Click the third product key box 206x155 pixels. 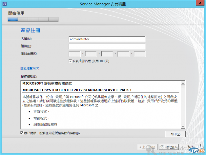coord(107,54)
